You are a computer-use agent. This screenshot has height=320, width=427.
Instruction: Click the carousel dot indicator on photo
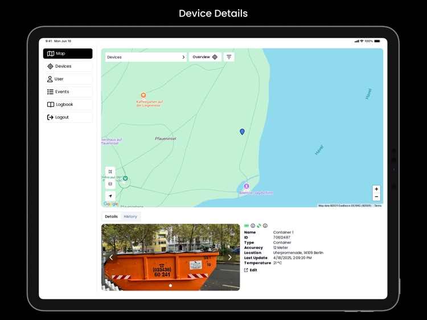(170, 286)
